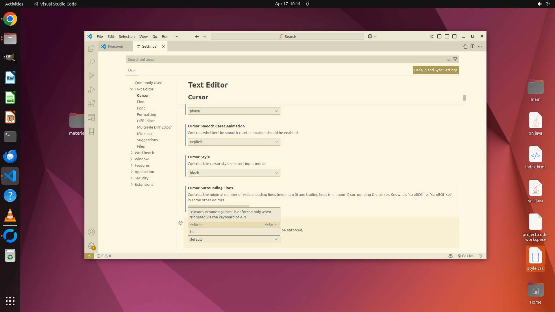This screenshot has height=312, width=555.
Task: Click the filter settings funnel icon
Action: 455,59
